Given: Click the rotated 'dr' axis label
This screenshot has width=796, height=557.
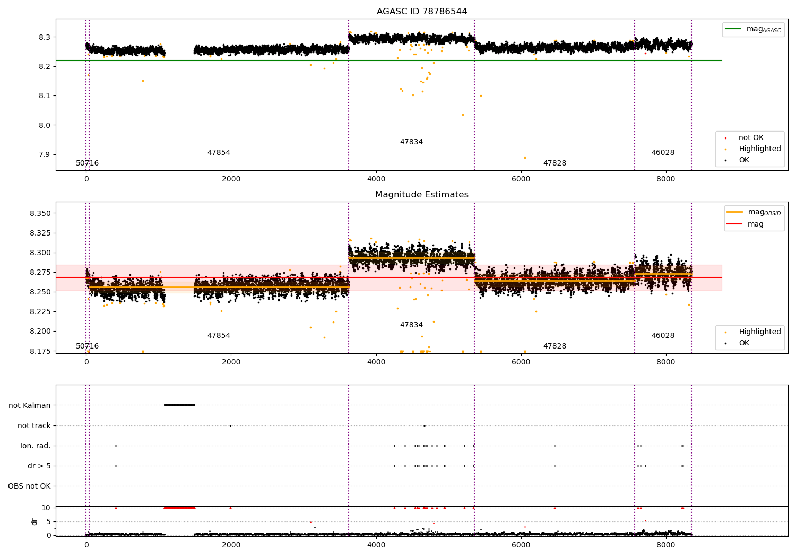Looking at the screenshot, I should pyautogui.click(x=34, y=521).
